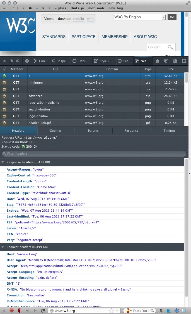Switch to the Console tool tab

click(41, 61)
